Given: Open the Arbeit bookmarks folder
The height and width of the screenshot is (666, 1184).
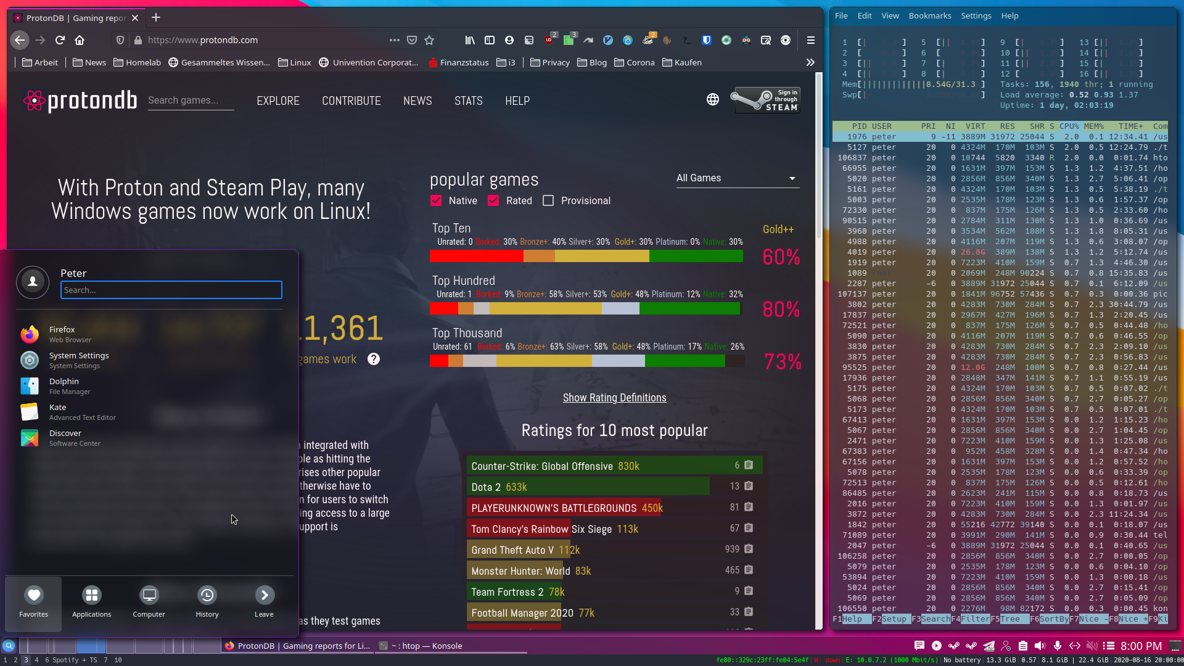Looking at the screenshot, I should tap(40, 62).
